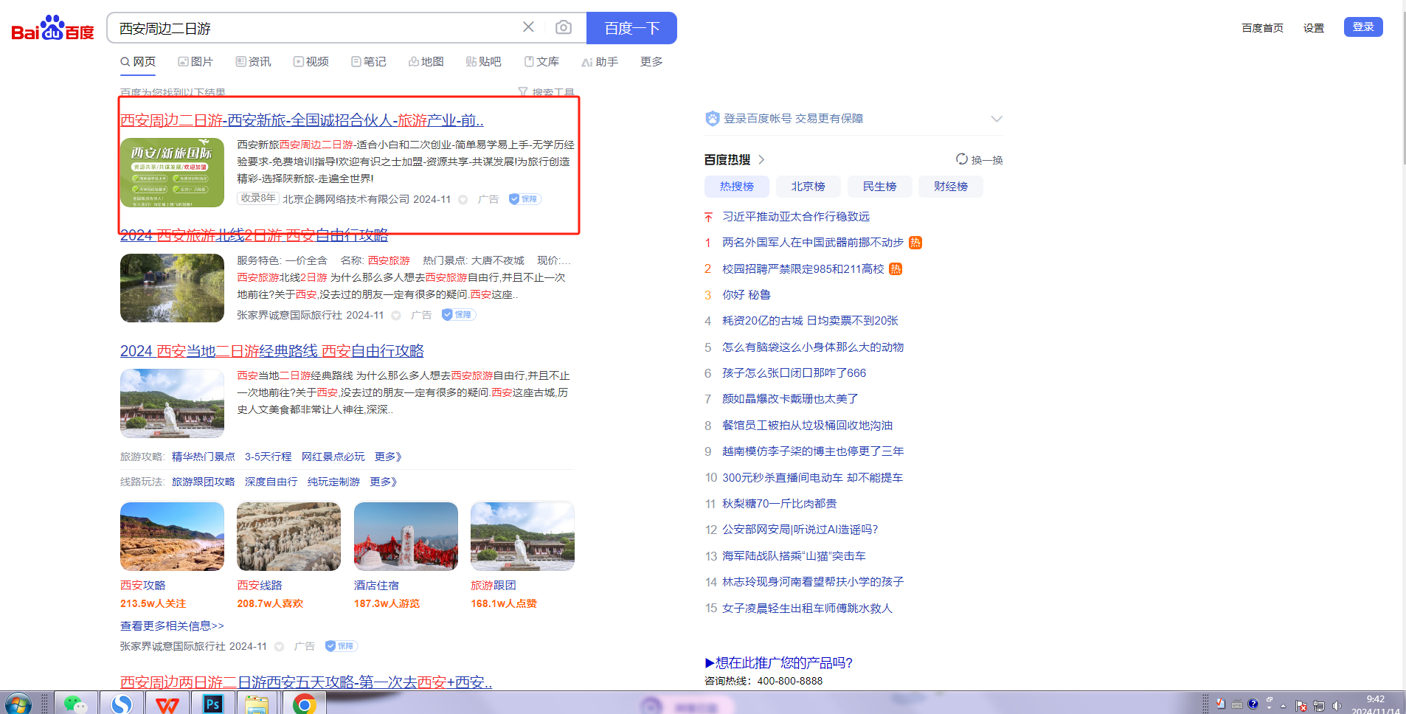Open the 更多 search categories menu
This screenshot has width=1406, height=714.
651,62
